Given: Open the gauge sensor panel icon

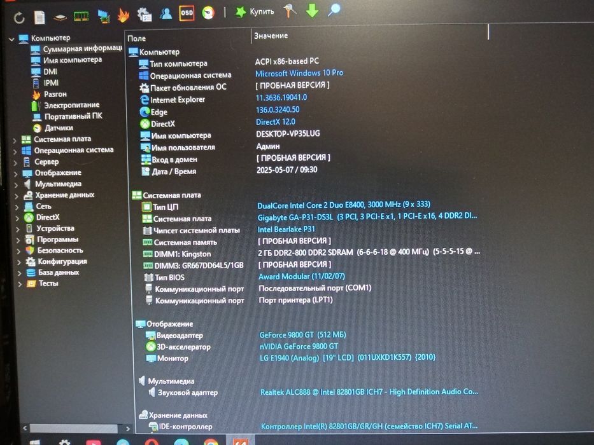Looking at the screenshot, I should pyautogui.click(x=208, y=13).
